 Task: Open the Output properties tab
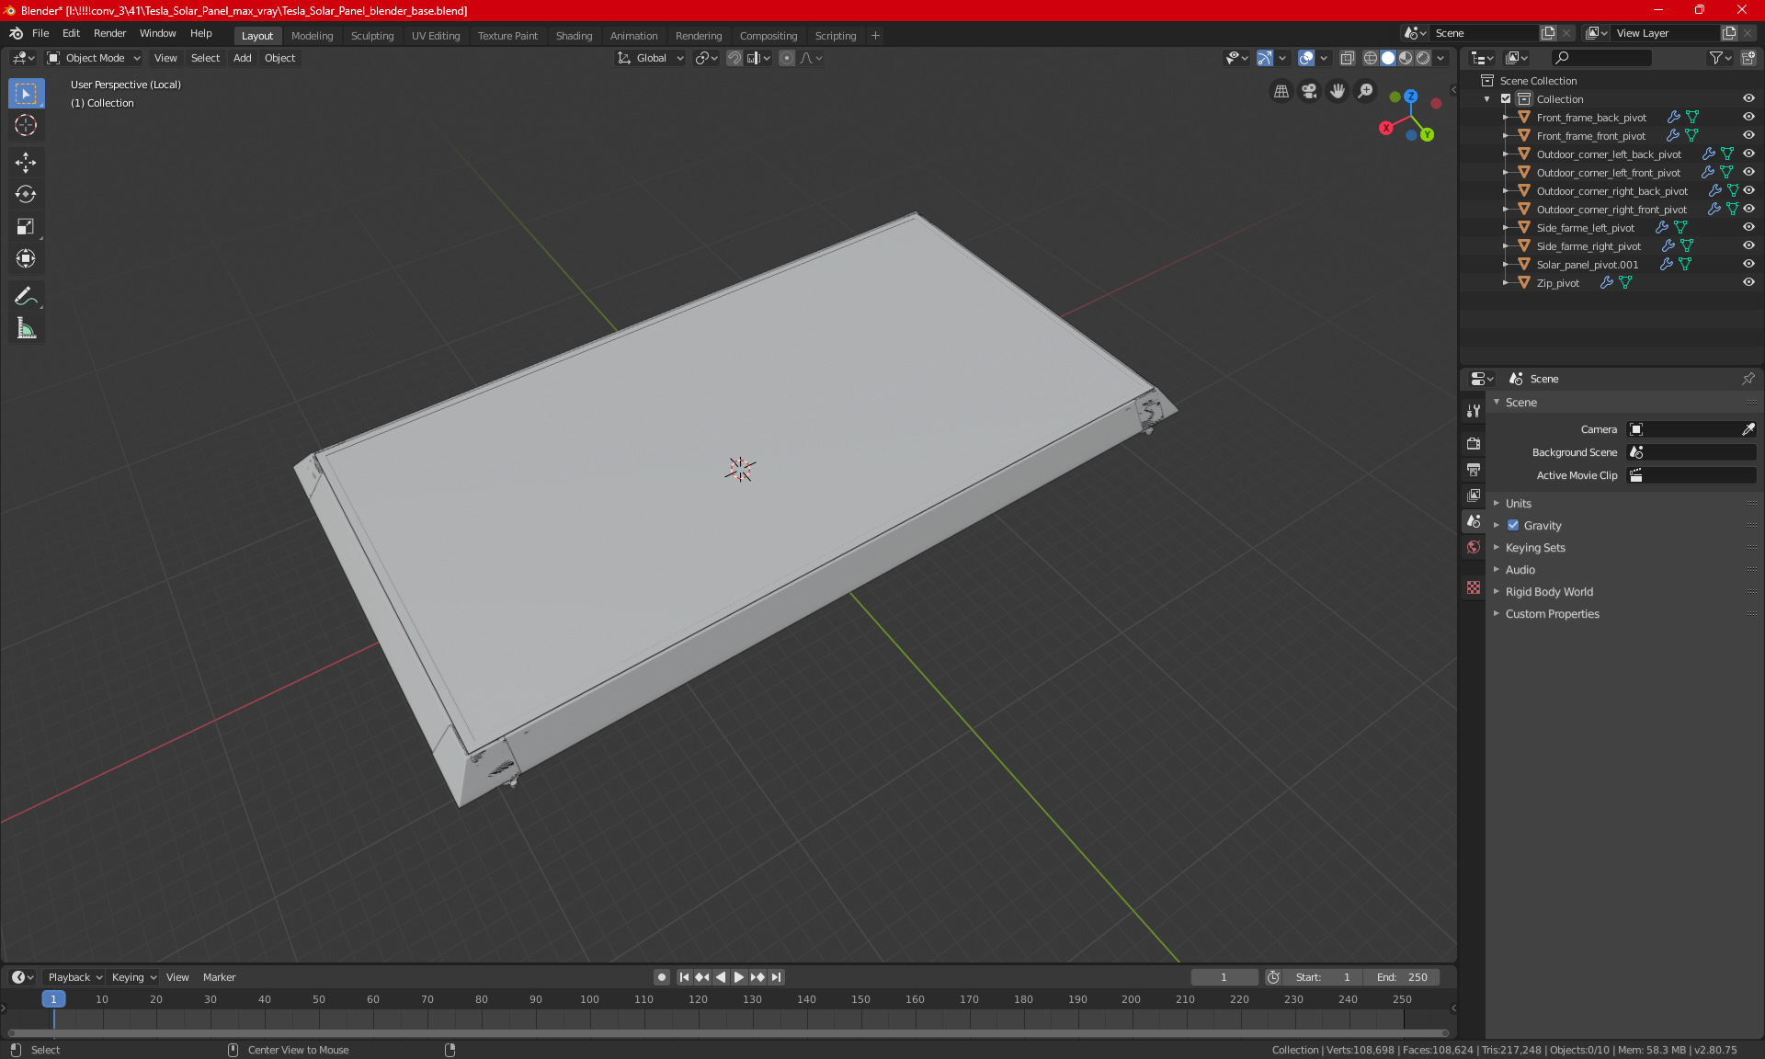[1474, 470]
